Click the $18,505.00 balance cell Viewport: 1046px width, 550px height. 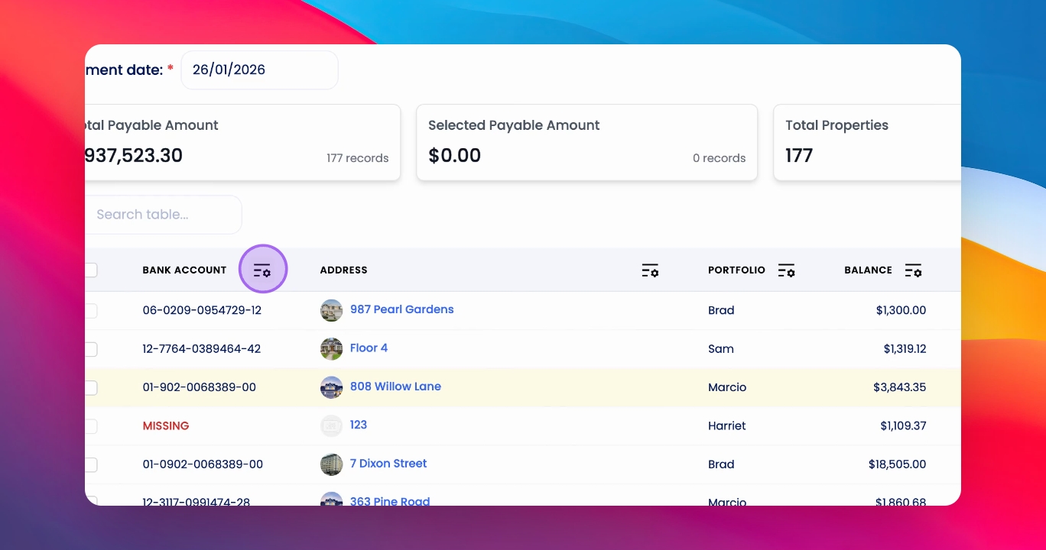[897, 464]
